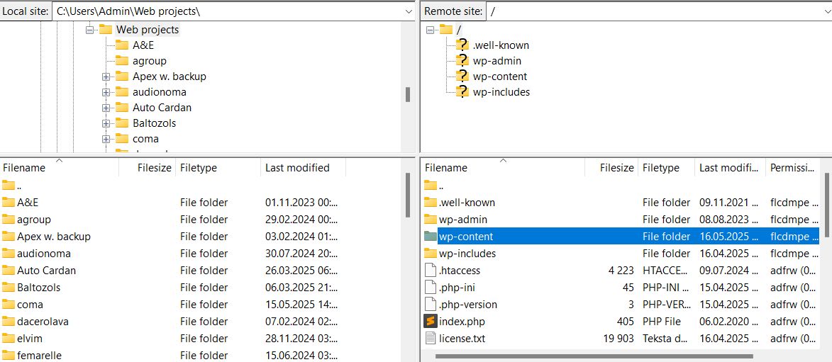Click the agroup folder icon in local file list
Screen dimensions: 832x362
click(8, 219)
